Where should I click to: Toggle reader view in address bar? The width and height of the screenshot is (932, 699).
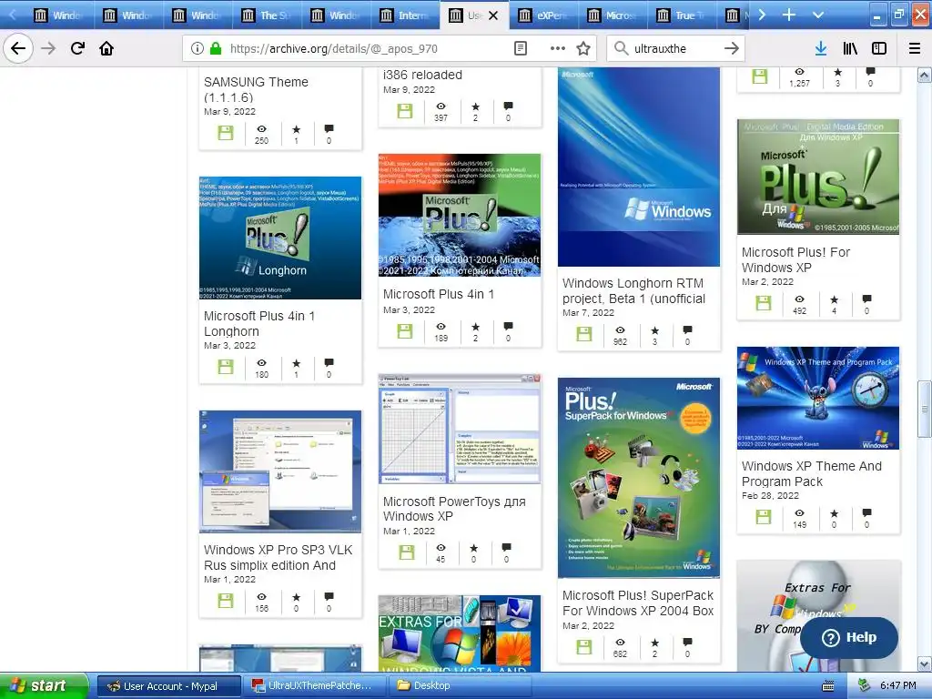pyautogui.click(x=520, y=48)
